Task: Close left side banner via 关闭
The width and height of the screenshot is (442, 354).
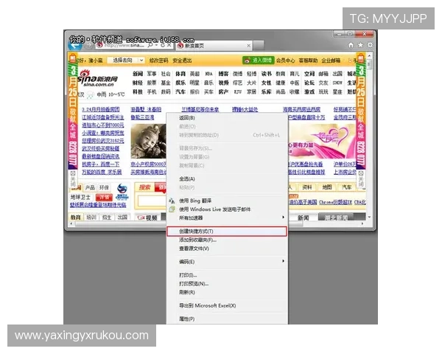Action: coord(73,178)
